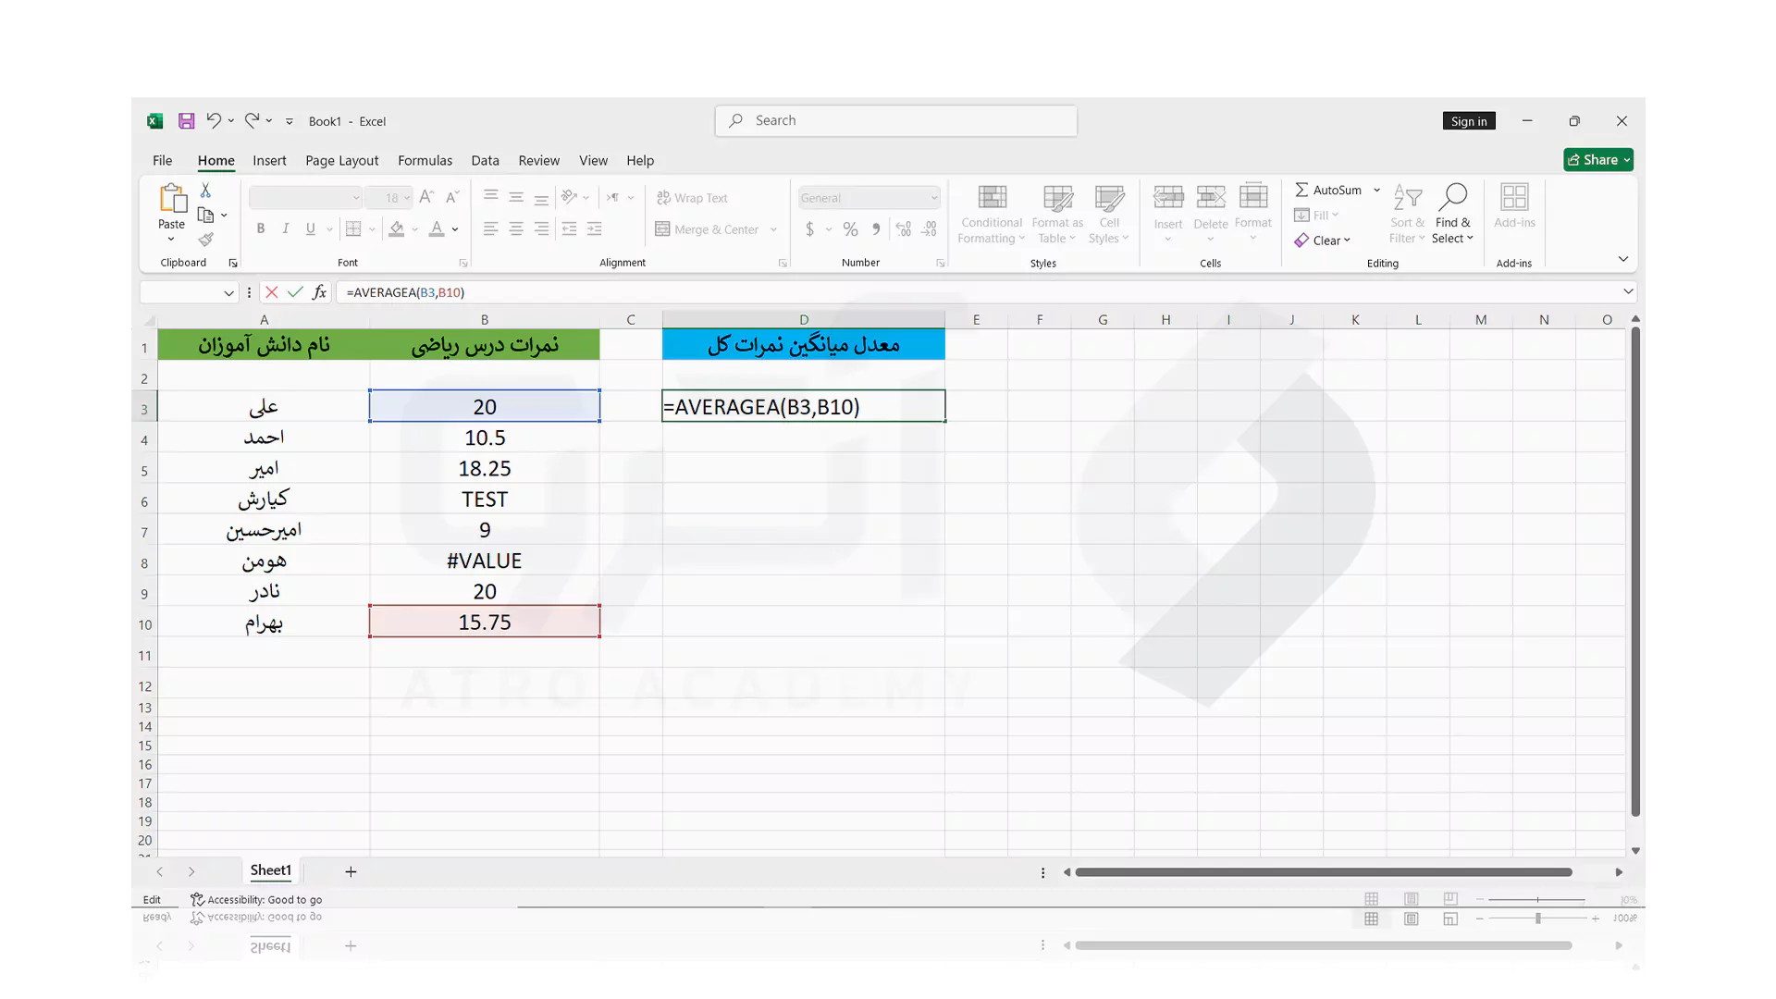The image size is (1776, 999).
Task: Click the Cut scissors icon
Action: tap(205, 191)
